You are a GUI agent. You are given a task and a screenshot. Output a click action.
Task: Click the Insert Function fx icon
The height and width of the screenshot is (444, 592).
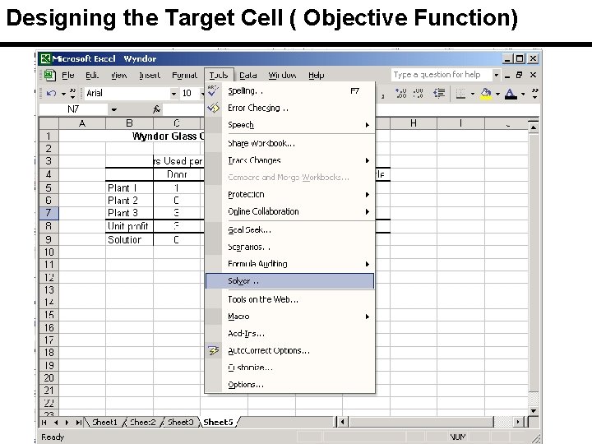[156, 109]
